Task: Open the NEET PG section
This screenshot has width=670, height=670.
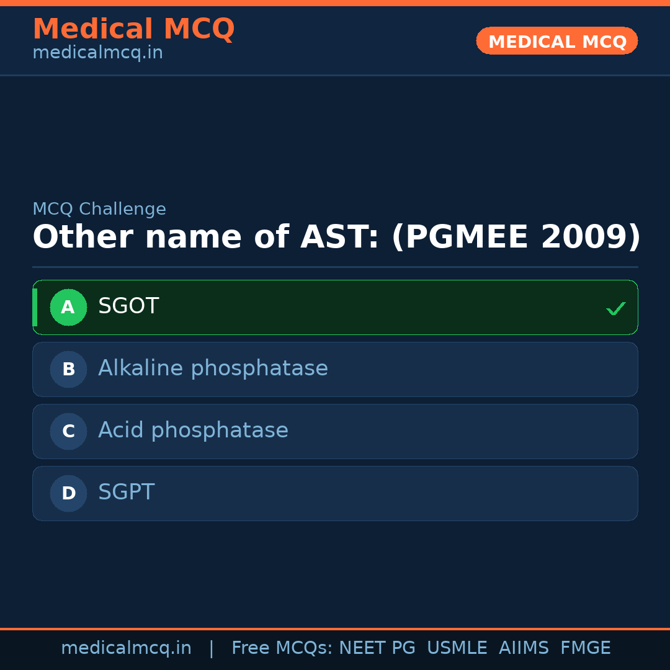Action: click(x=377, y=647)
